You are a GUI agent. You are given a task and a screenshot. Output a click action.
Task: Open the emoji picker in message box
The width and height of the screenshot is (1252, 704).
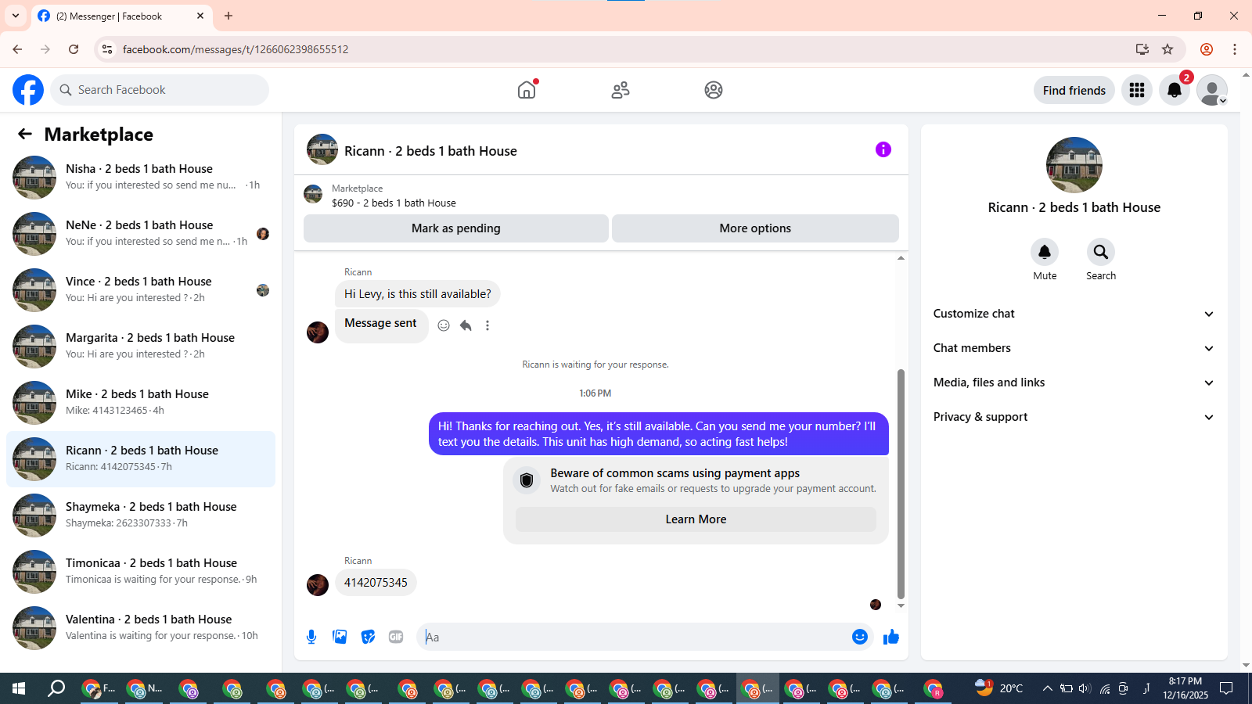click(860, 637)
